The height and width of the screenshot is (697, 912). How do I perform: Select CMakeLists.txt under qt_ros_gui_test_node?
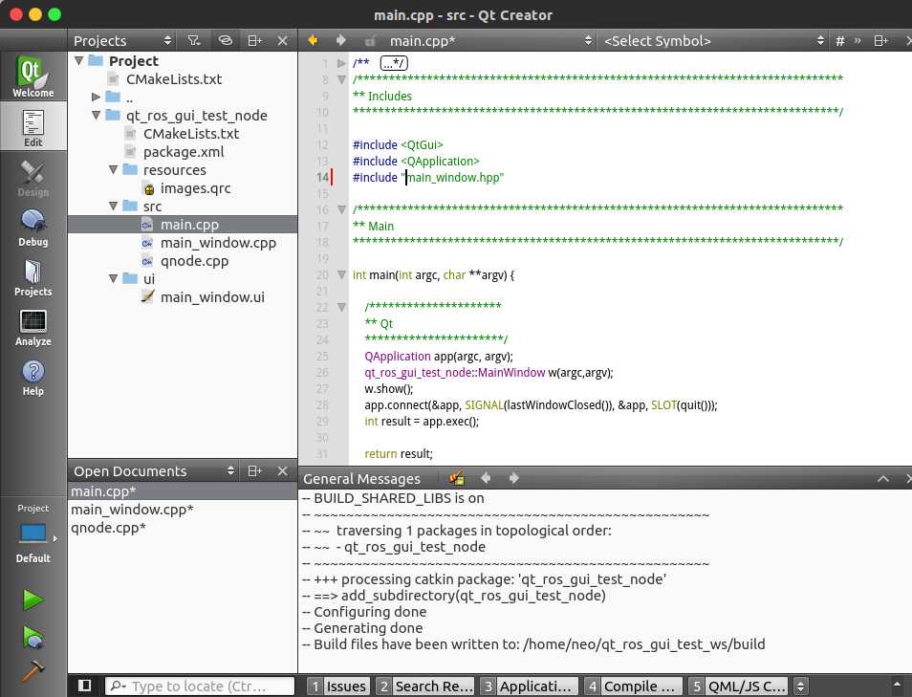pyautogui.click(x=191, y=134)
